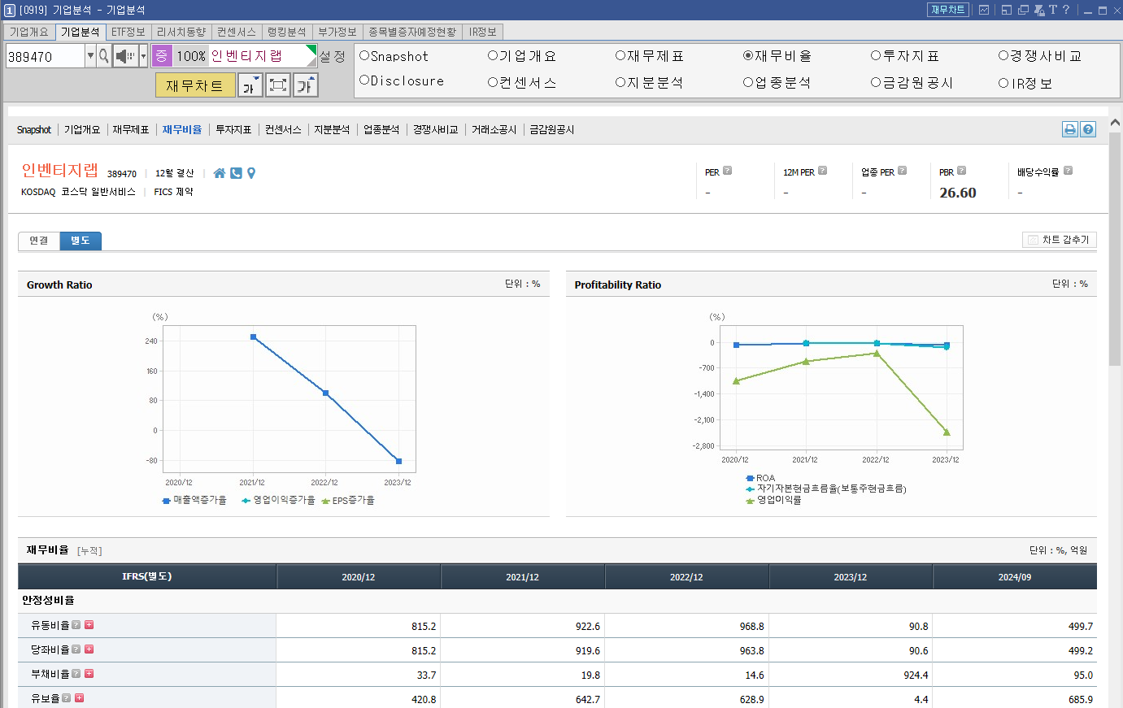Click the magnifier stock search icon
Viewport: 1123px width, 708px height.
click(x=104, y=56)
